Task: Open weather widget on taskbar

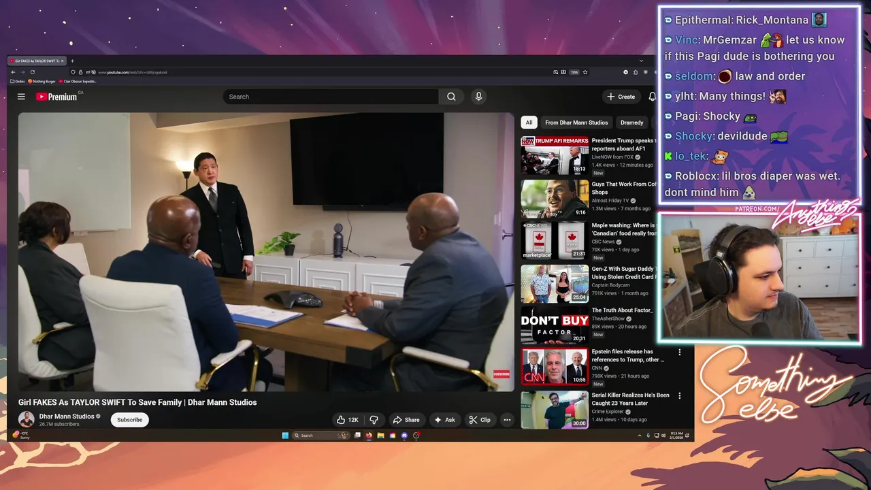Action: coord(21,435)
